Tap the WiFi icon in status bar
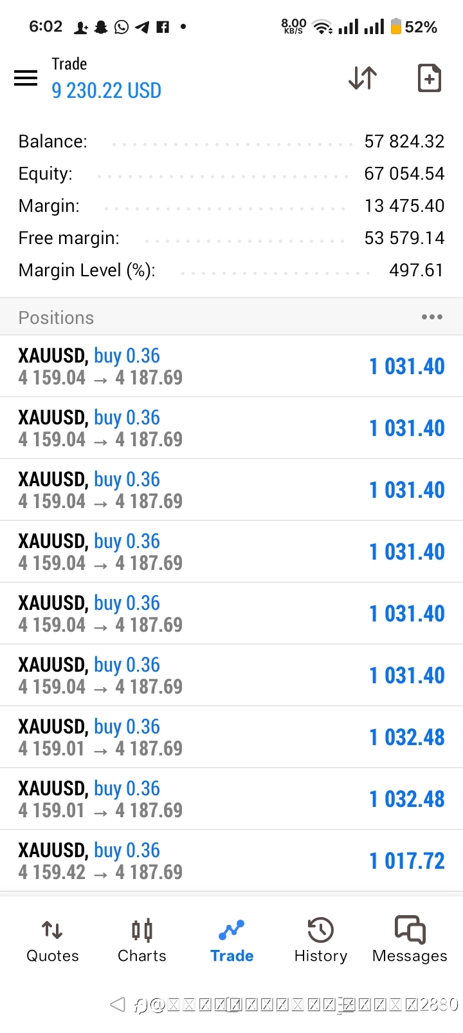The height and width of the screenshot is (1033, 463). click(322, 27)
